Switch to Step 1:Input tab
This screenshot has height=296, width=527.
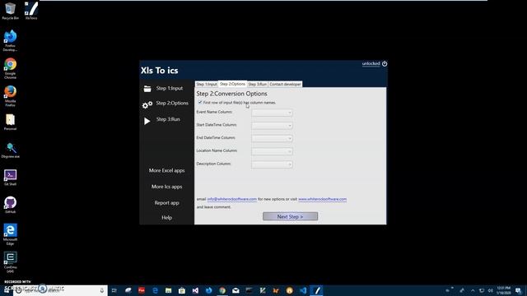(207, 84)
